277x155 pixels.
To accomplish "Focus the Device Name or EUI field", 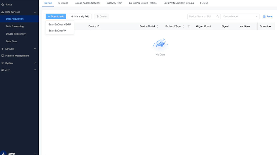I will pos(202,17).
